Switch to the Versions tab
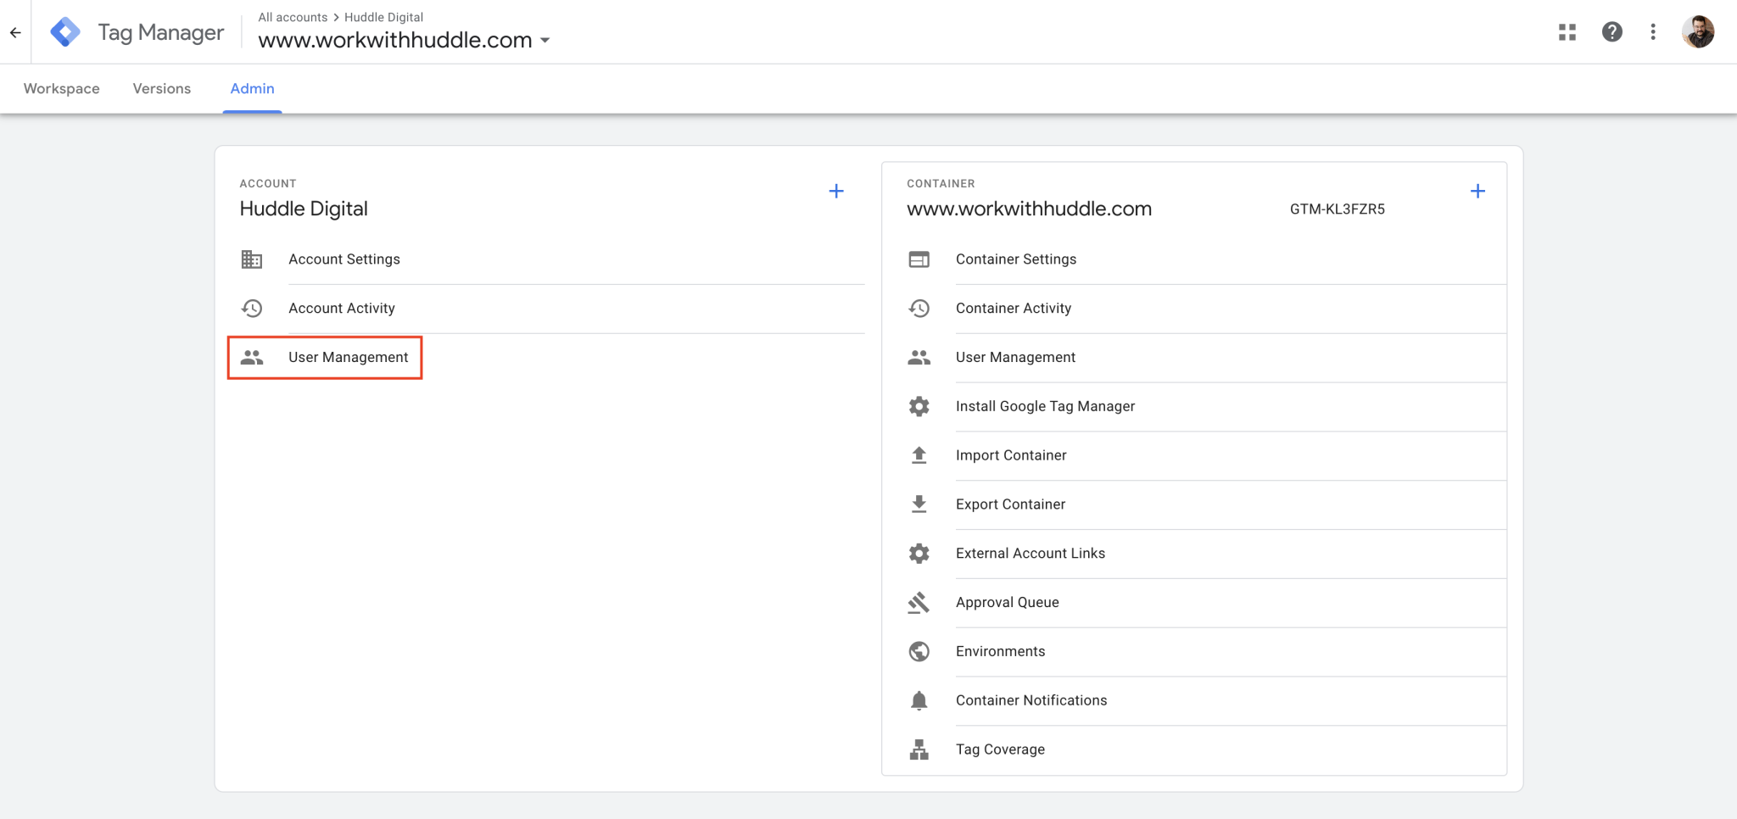The height and width of the screenshot is (819, 1737). pos(162,89)
